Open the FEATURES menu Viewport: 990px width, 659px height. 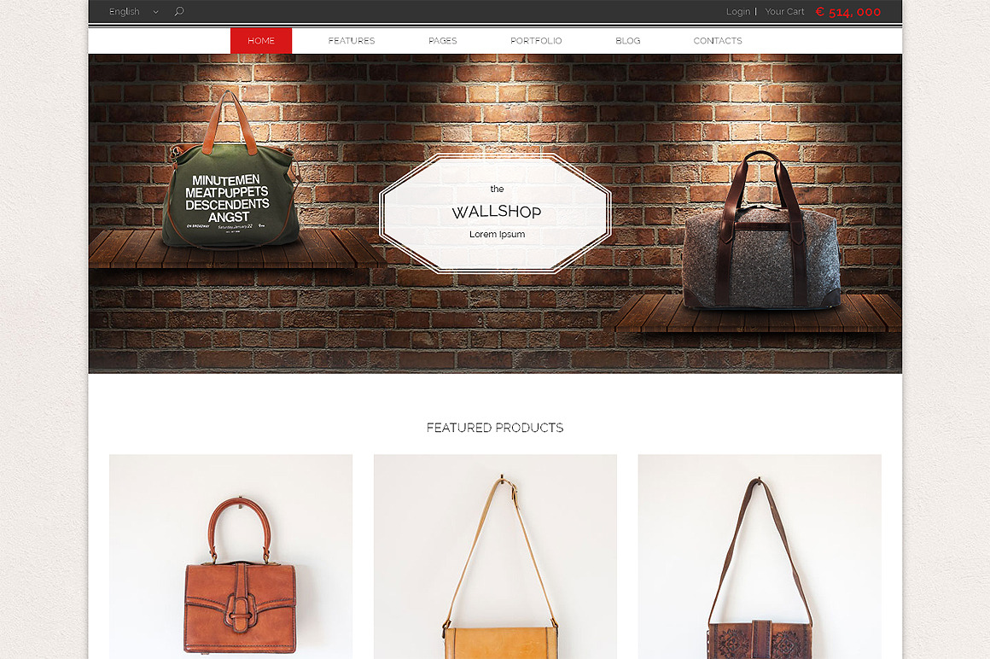tap(351, 40)
